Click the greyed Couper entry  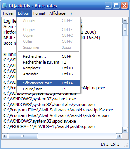(49, 30)
